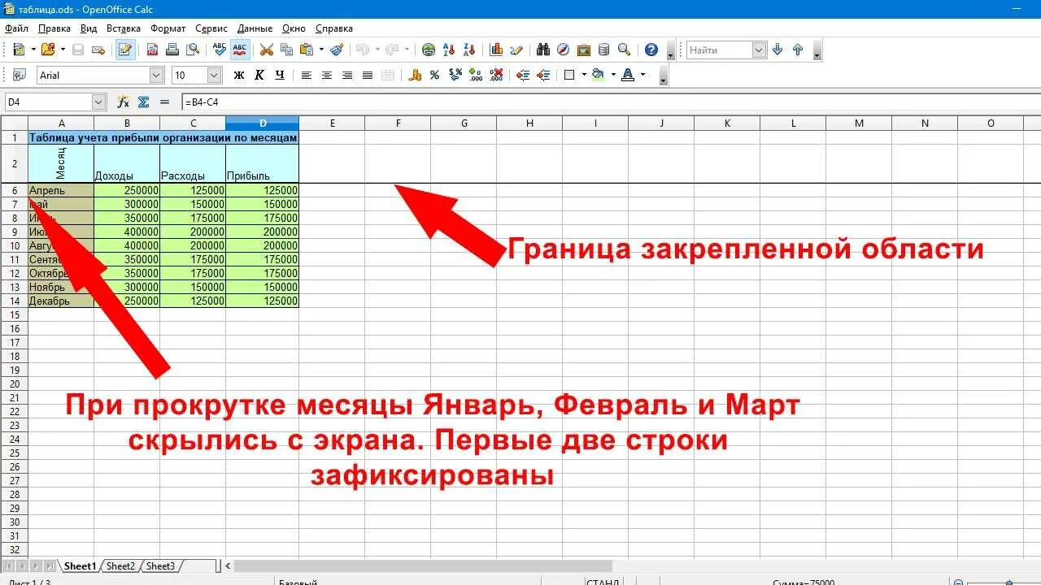Click the Print icon

(172, 50)
